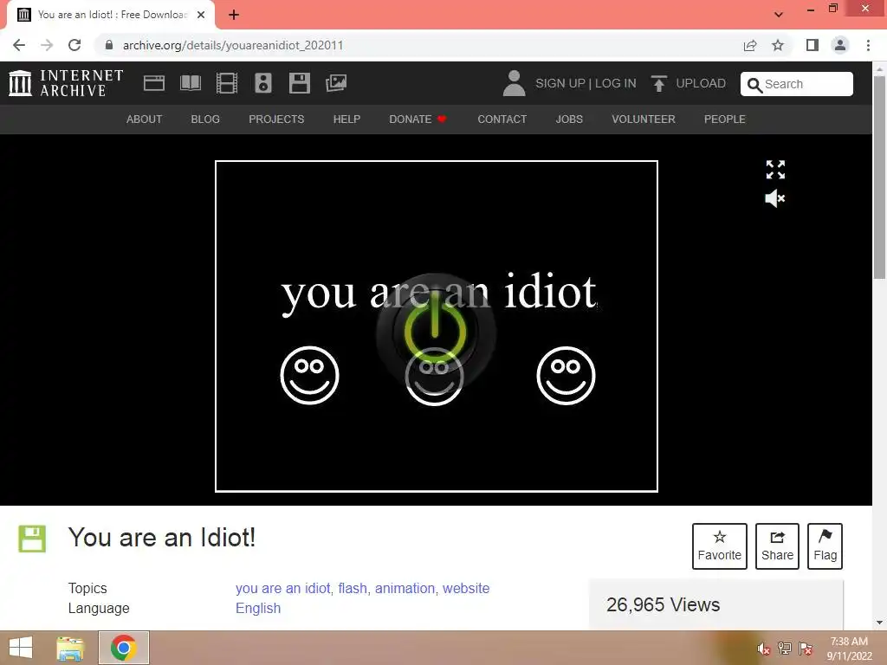
Task: Open a new browser tab
Action: point(234,15)
